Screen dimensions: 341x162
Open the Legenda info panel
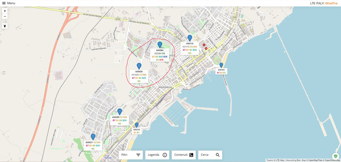(x=157, y=155)
